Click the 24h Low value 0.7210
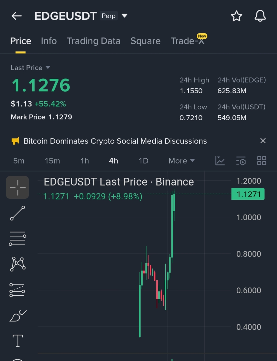 (191, 118)
